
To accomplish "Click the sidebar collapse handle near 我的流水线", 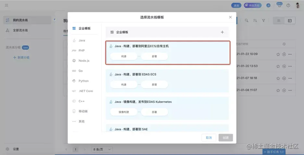I will coord(55,19).
